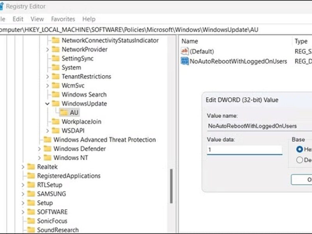Viewport: 312px width, 234px height.
Task: Click the Windows Defender folder icon
Action: tap(48, 149)
